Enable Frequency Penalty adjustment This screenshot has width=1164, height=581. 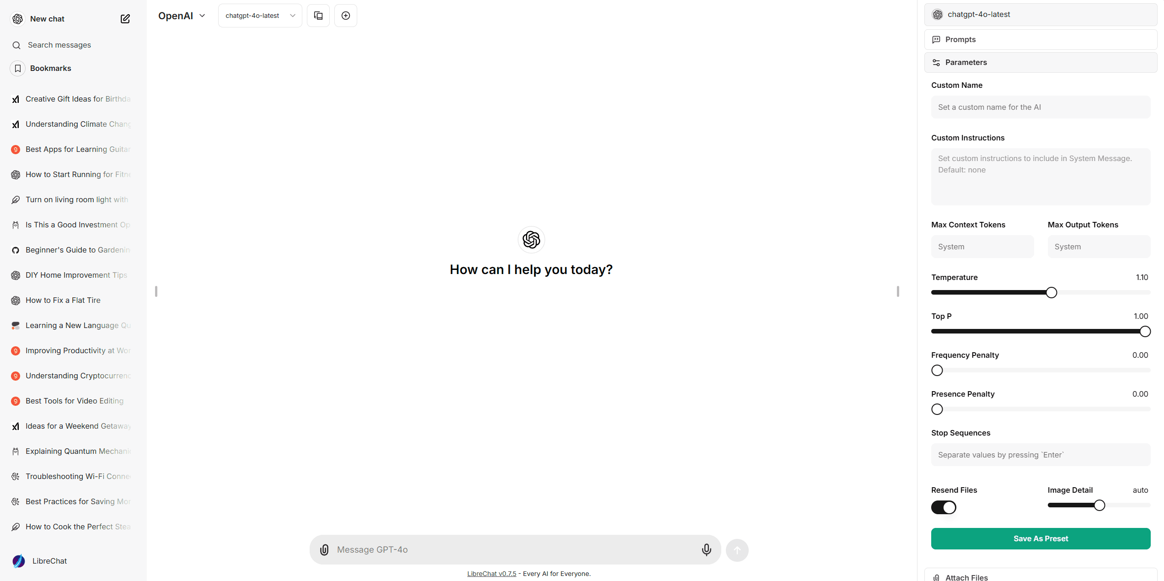click(938, 370)
